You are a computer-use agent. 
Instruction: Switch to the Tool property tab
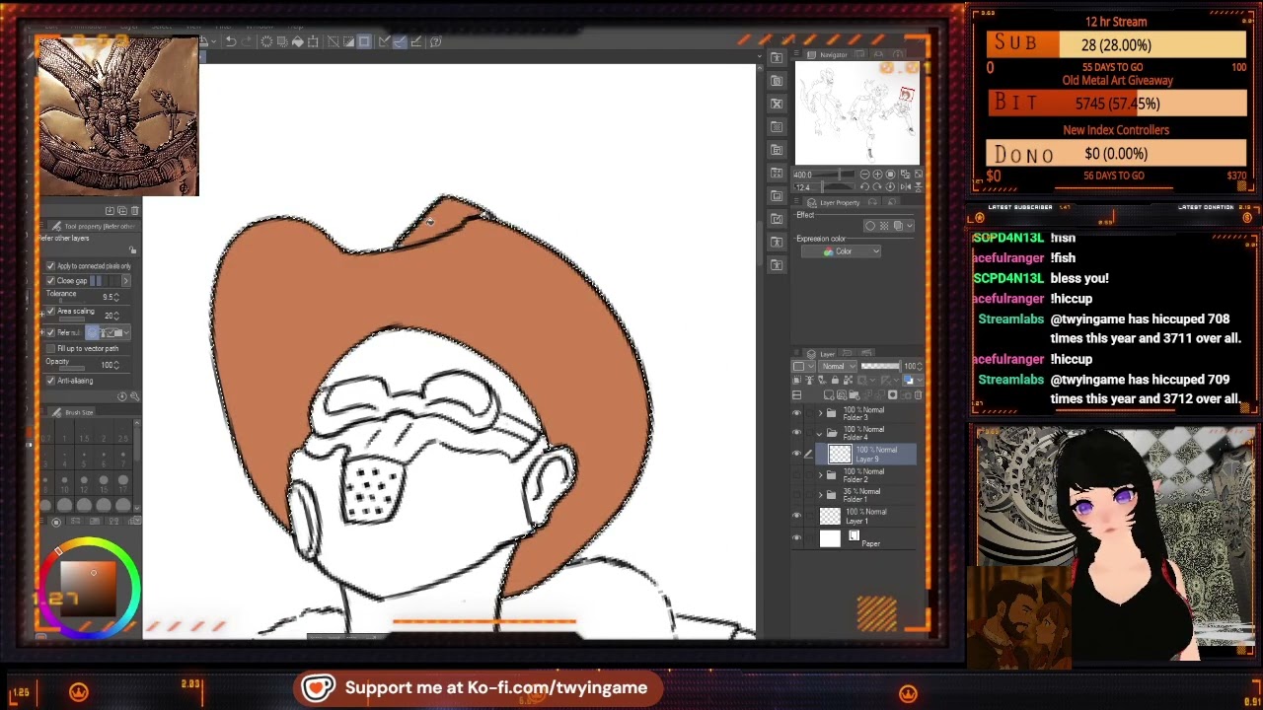tap(93, 226)
